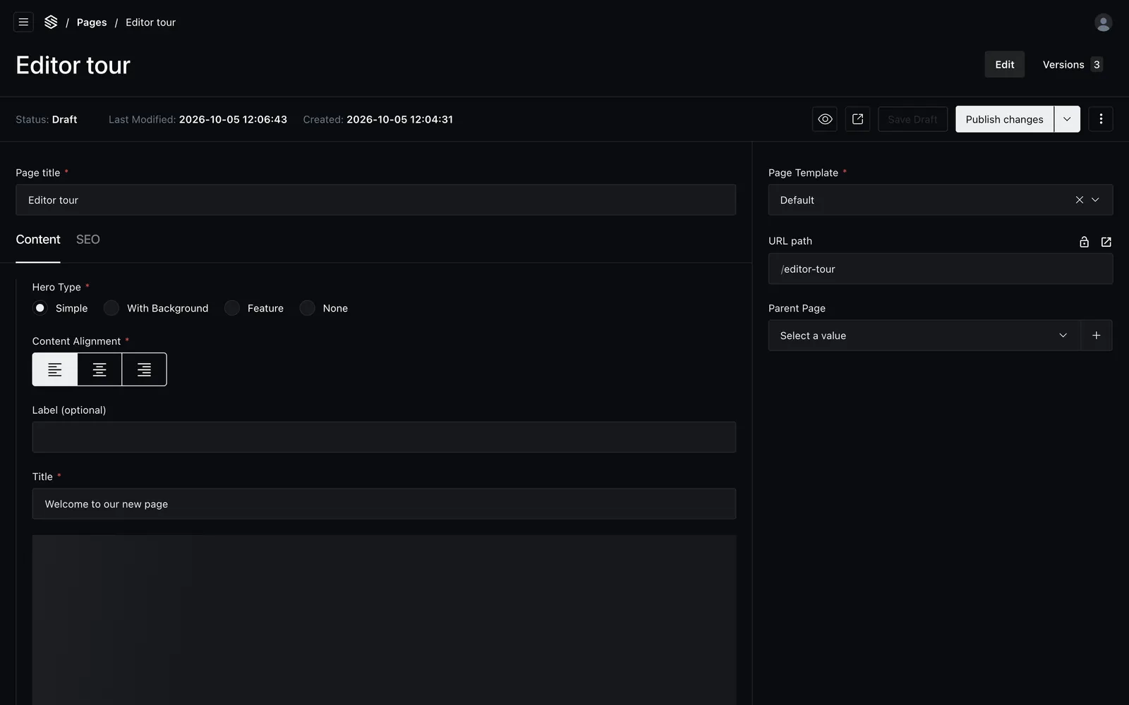Click the Status: Draft text

click(47, 120)
